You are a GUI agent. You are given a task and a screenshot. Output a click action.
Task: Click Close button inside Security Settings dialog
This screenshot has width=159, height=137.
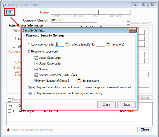pos(106,105)
